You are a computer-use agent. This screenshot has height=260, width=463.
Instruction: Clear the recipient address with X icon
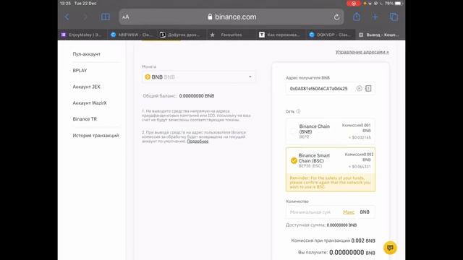(359, 88)
